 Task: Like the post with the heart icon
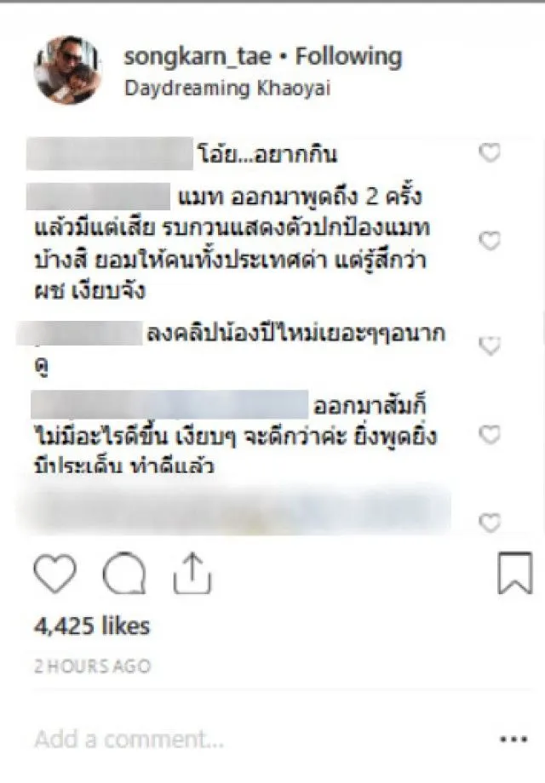click(55, 574)
